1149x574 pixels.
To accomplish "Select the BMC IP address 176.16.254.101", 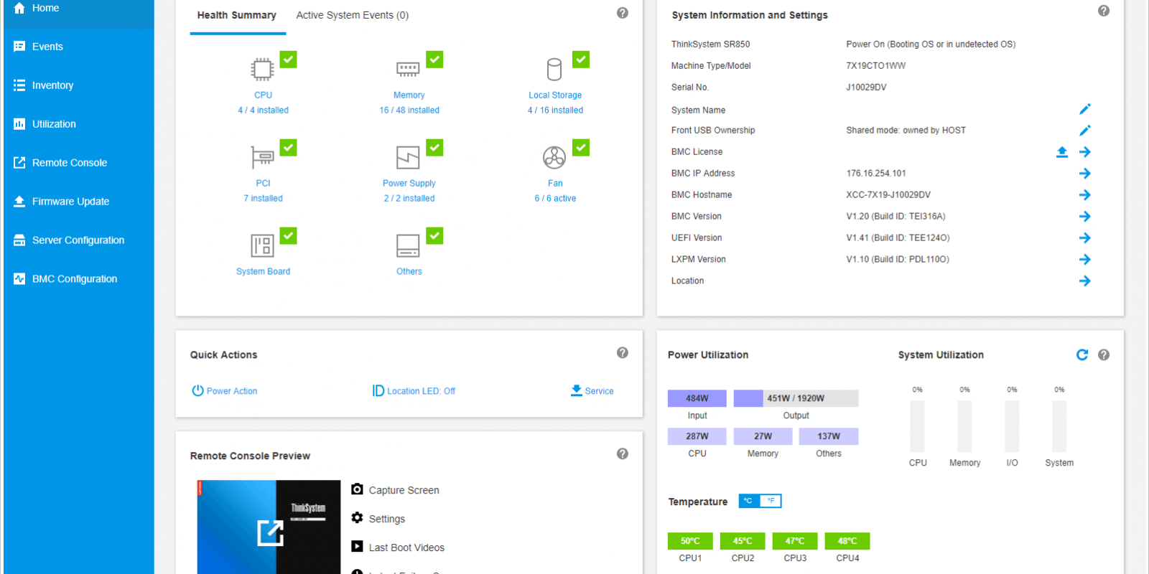I will pos(876,174).
